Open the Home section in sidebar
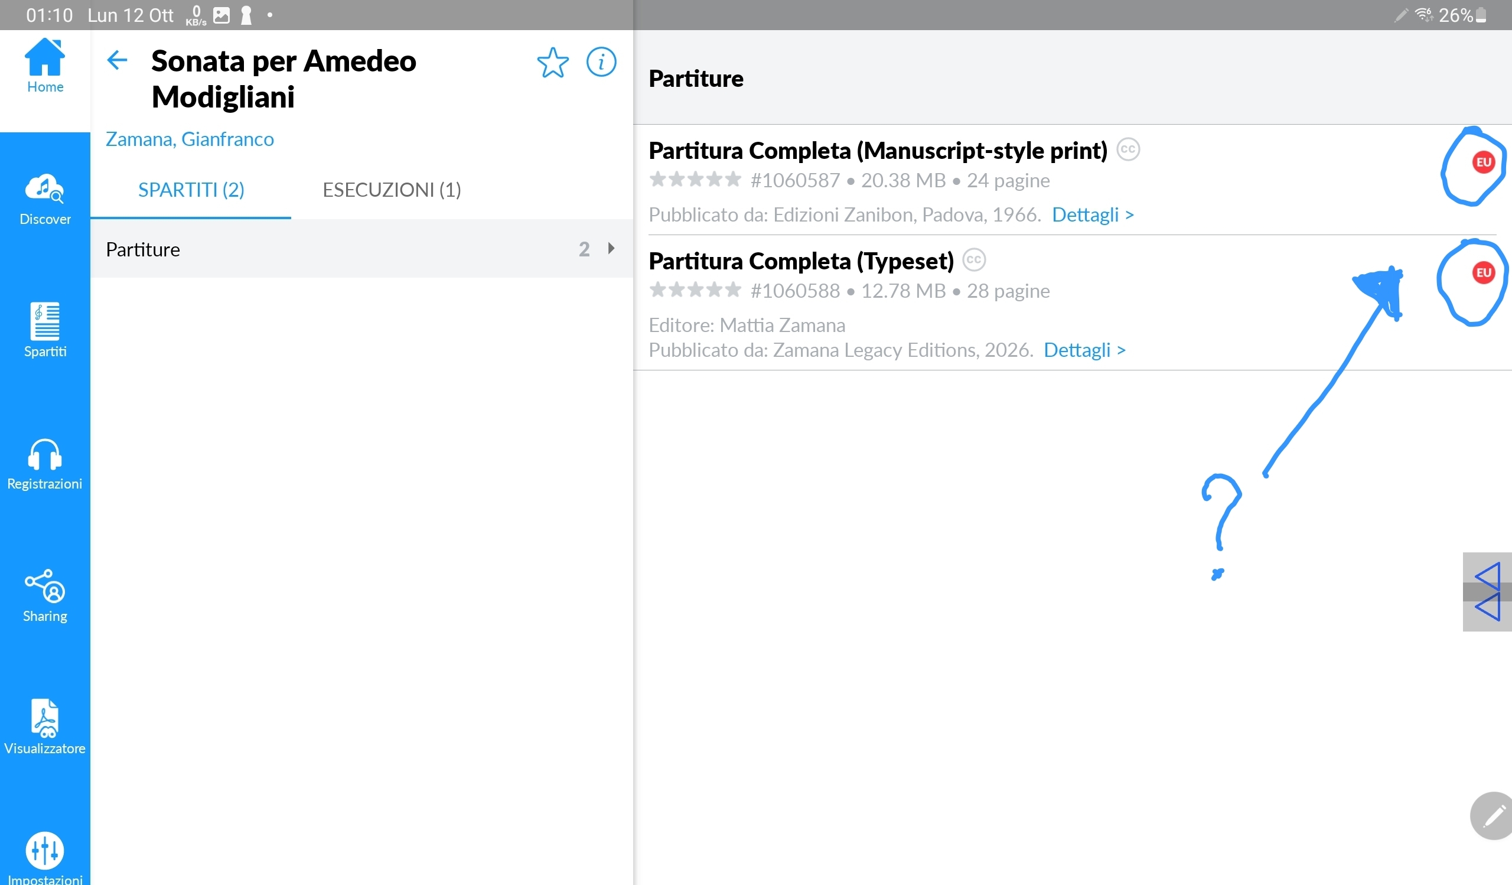Viewport: 1512px width, 885px height. [x=45, y=66]
